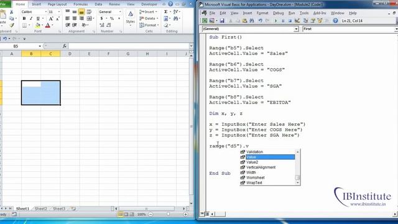
Task: Click the Fill Color bucket icon
Action: 37,25
